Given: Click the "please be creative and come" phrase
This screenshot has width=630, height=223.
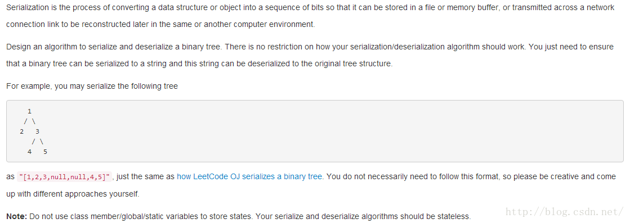Looking at the screenshot, I should 569,176.
